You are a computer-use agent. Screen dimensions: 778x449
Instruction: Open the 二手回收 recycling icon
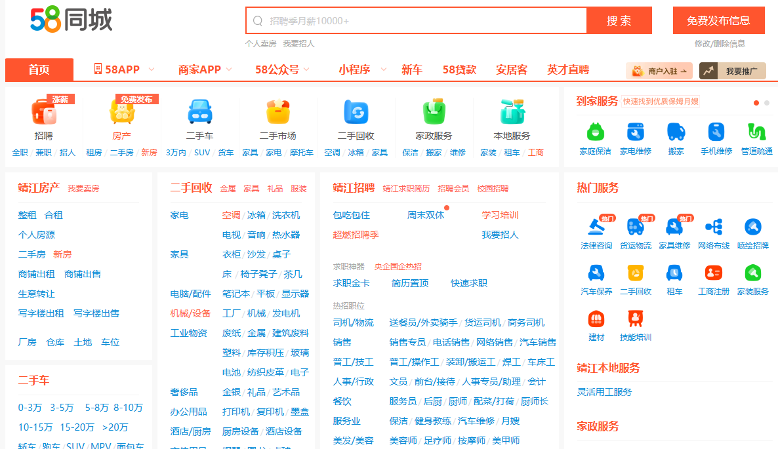click(356, 112)
